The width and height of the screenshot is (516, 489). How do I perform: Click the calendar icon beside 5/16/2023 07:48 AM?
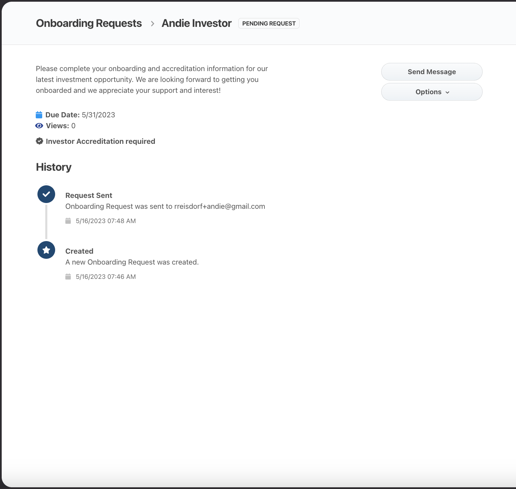pos(68,221)
